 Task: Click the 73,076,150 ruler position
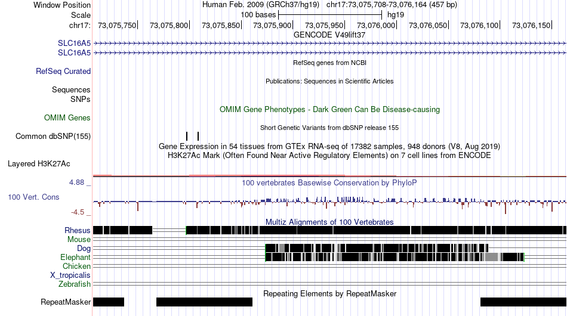click(532, 25)
